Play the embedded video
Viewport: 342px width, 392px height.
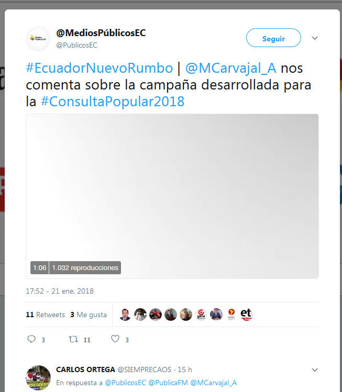(x=172, y=196)
